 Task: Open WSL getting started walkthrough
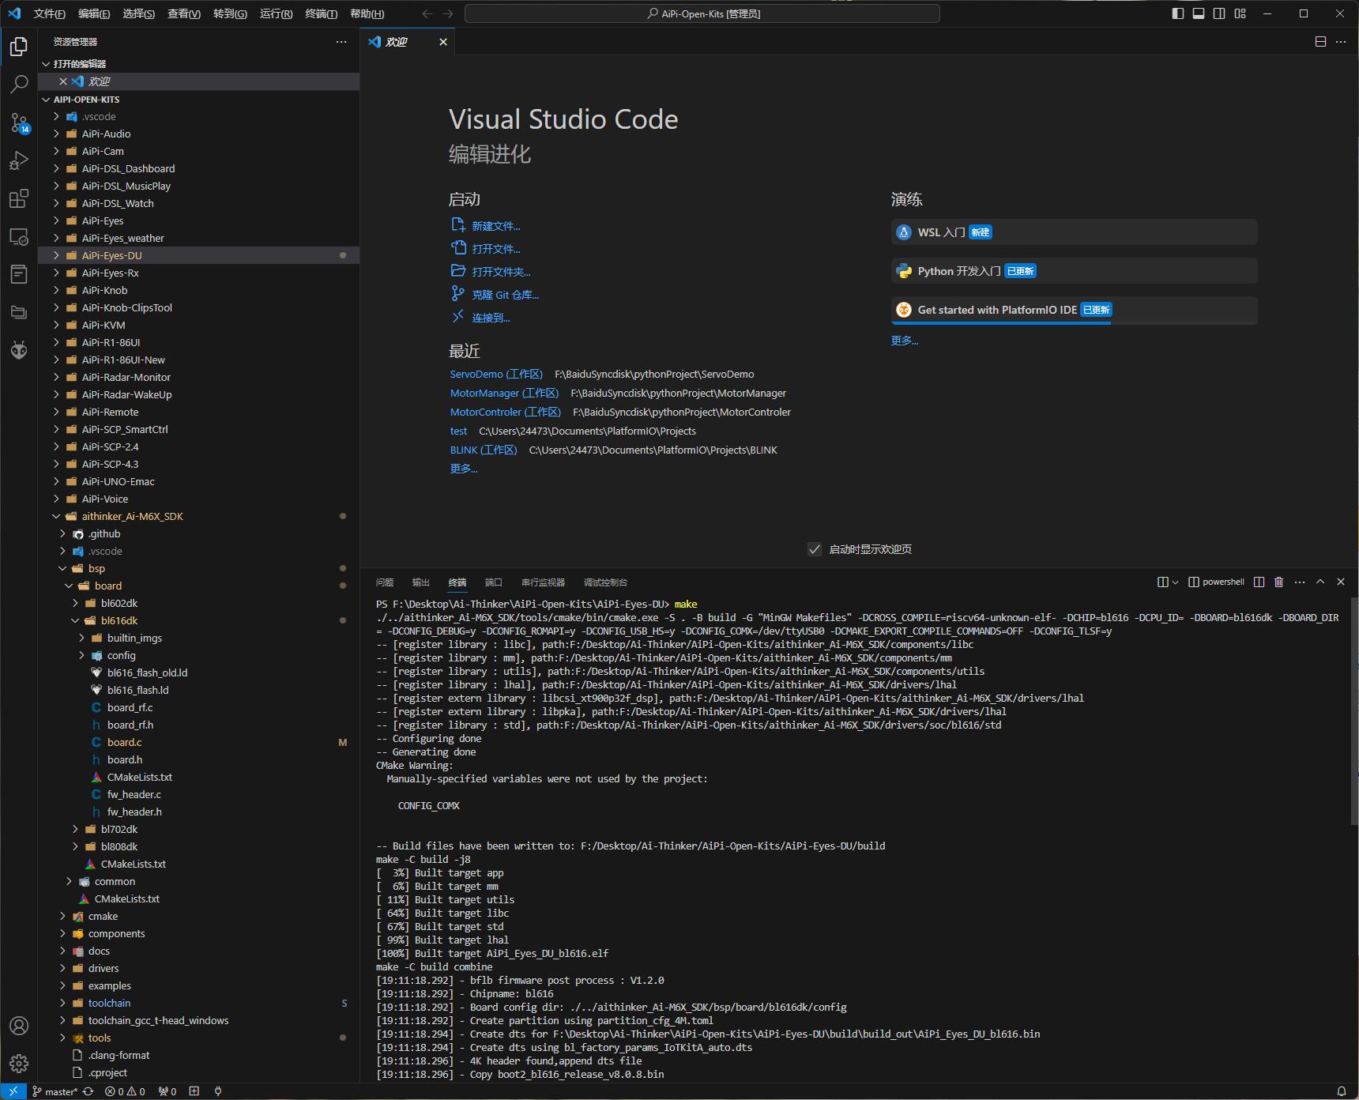click(x=1074, y=232)
